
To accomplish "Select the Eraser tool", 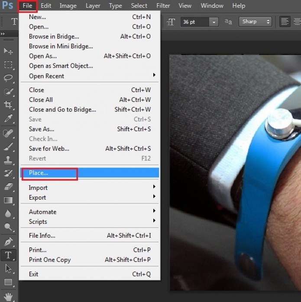I will click(x=8, y=187).
